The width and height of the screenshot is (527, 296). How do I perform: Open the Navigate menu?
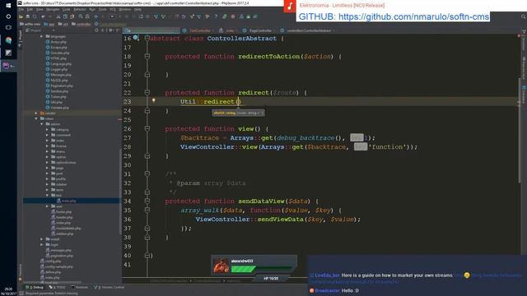click(53, 9)
